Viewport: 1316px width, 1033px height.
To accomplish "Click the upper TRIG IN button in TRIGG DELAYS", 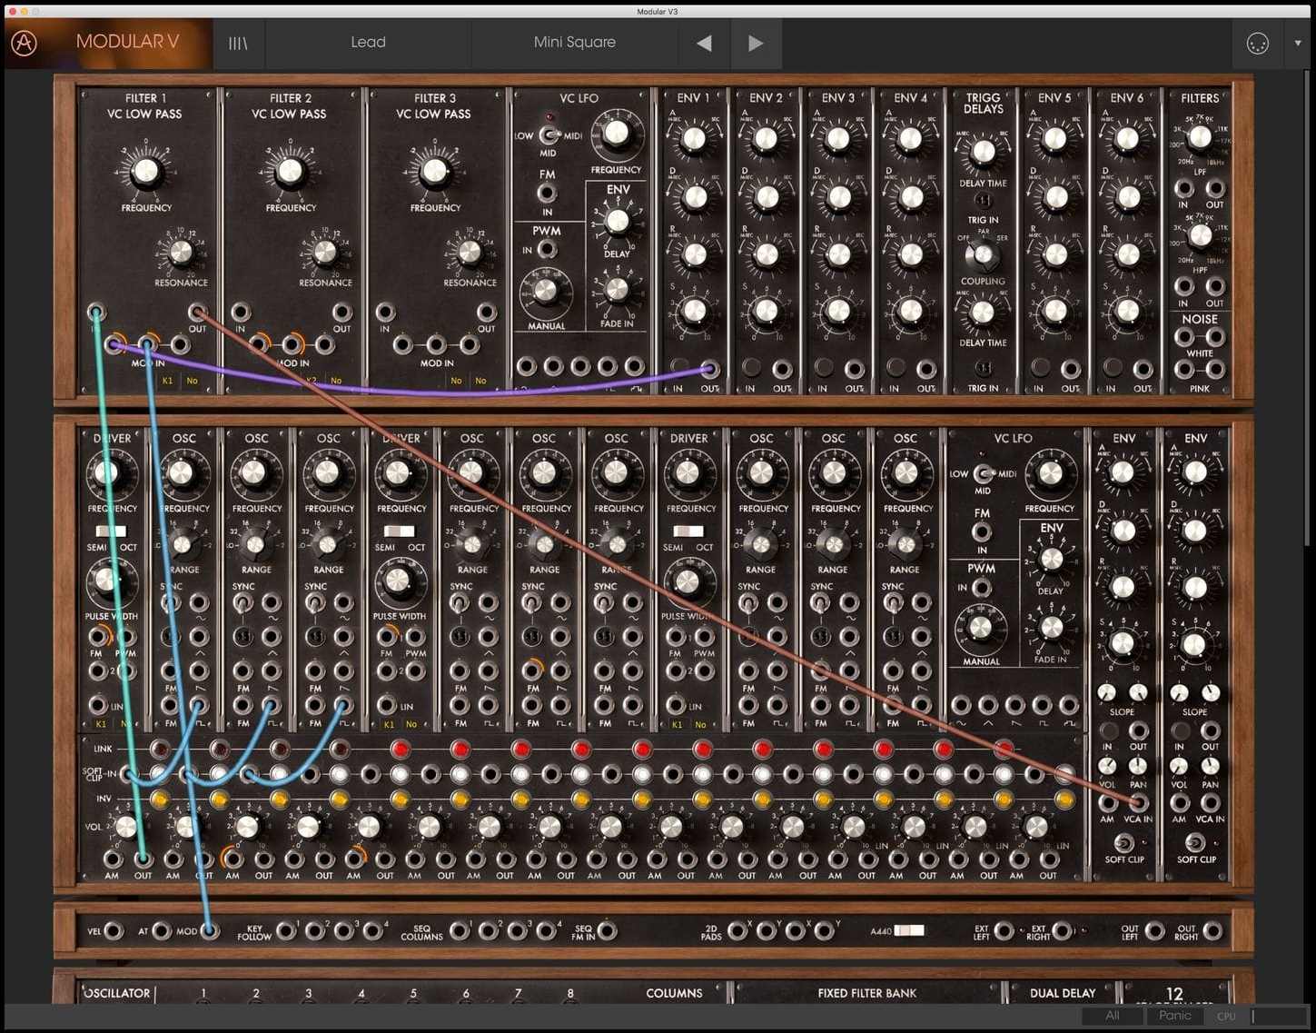I will (x=983, y=200).
